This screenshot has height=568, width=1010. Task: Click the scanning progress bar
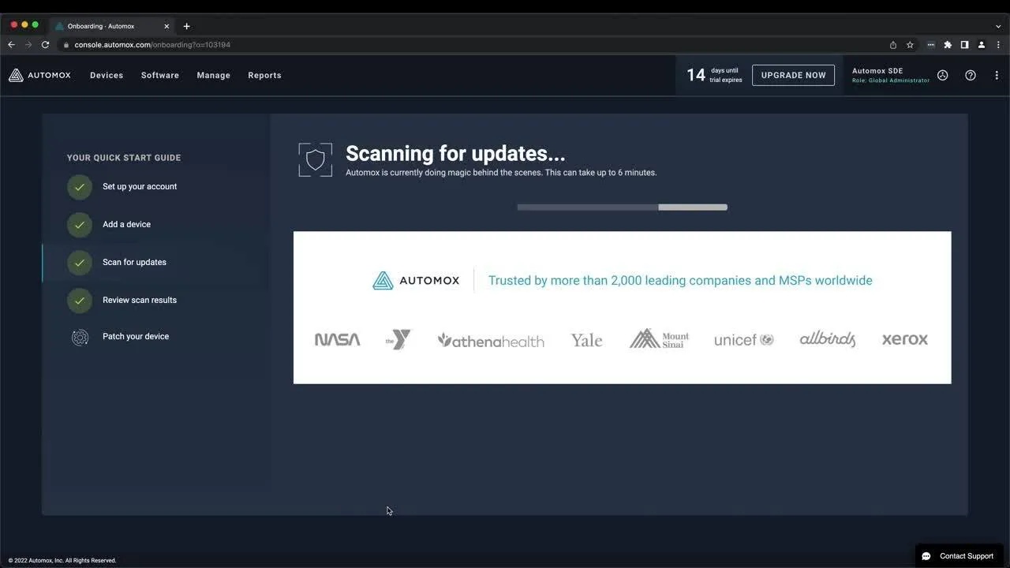622,207
